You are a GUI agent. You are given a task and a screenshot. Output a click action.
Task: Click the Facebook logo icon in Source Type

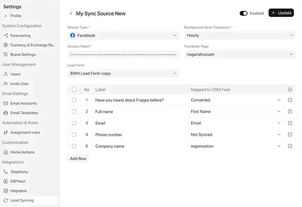[73, 35]
